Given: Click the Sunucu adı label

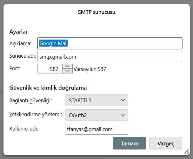Looking at the screenshot, I should (x=23, y=56).
